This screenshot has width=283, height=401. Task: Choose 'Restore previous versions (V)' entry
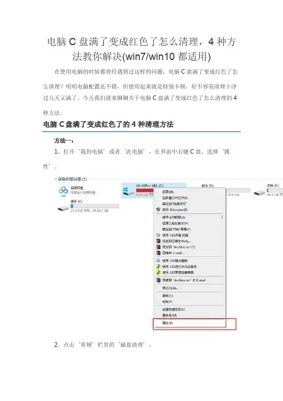point(189,223)
